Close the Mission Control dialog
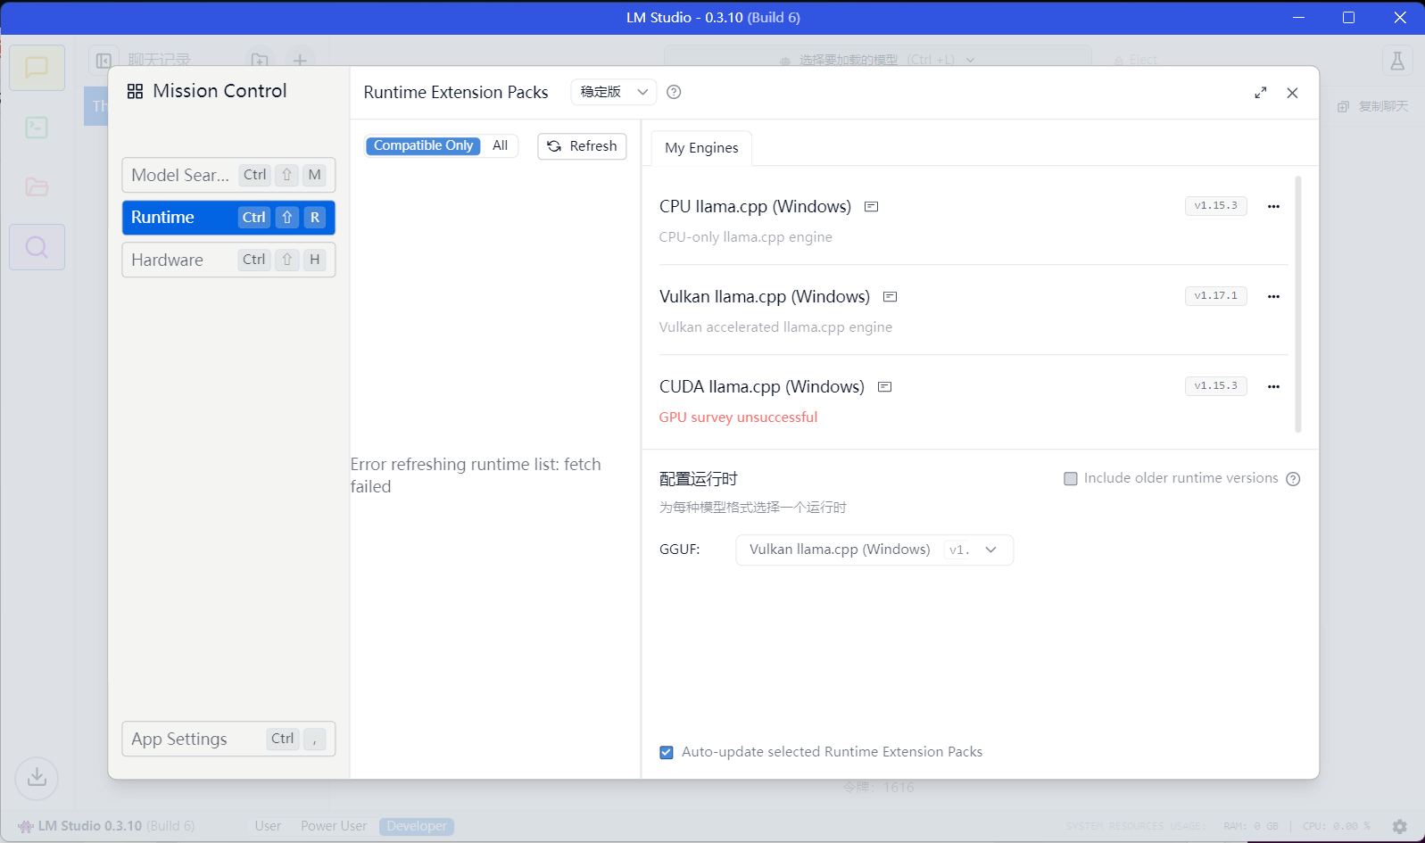The height and width of the screenshot is (843, 1425). pyautogui.click(x=1292, y=93)
